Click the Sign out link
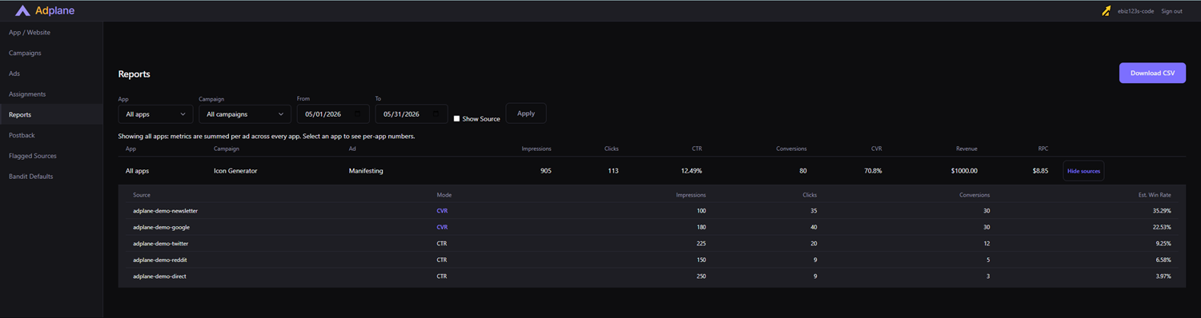 click(x=1171, y=11)
